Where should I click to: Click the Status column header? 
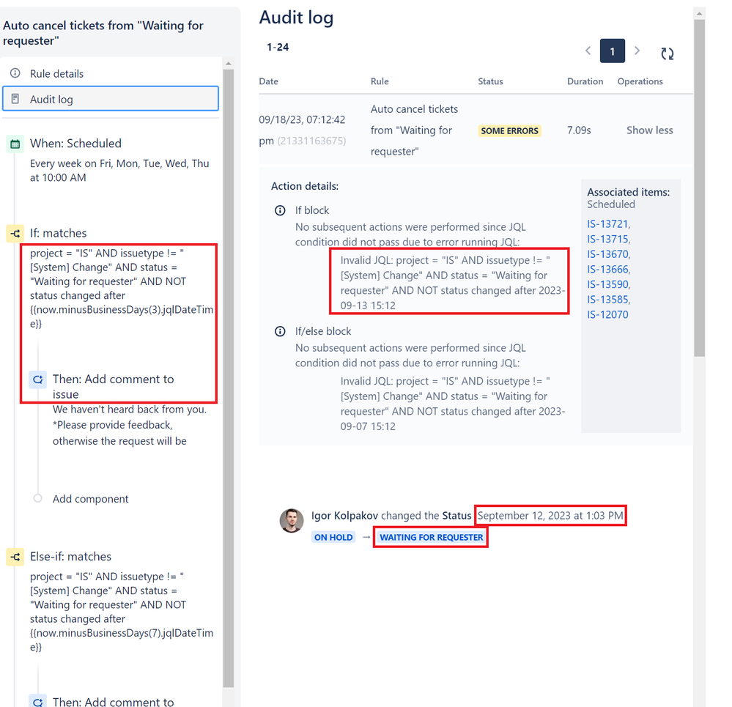[x=490, y=81]
